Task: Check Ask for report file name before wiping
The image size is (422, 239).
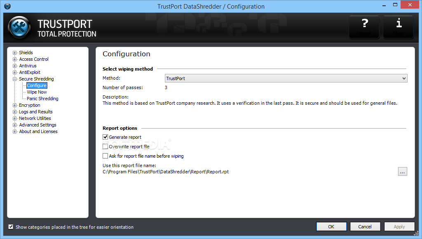Action: [105, 156]
